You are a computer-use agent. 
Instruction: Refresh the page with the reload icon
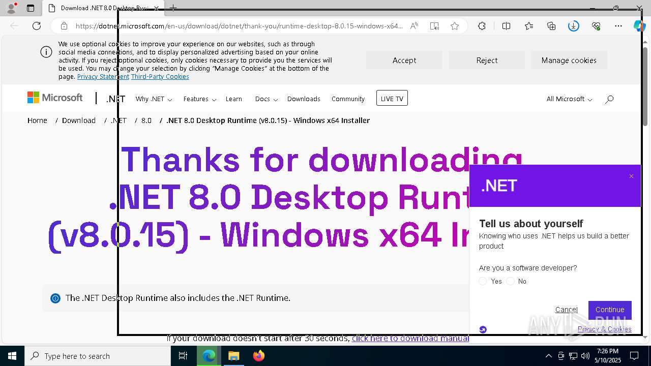click(x=37, y=26)
